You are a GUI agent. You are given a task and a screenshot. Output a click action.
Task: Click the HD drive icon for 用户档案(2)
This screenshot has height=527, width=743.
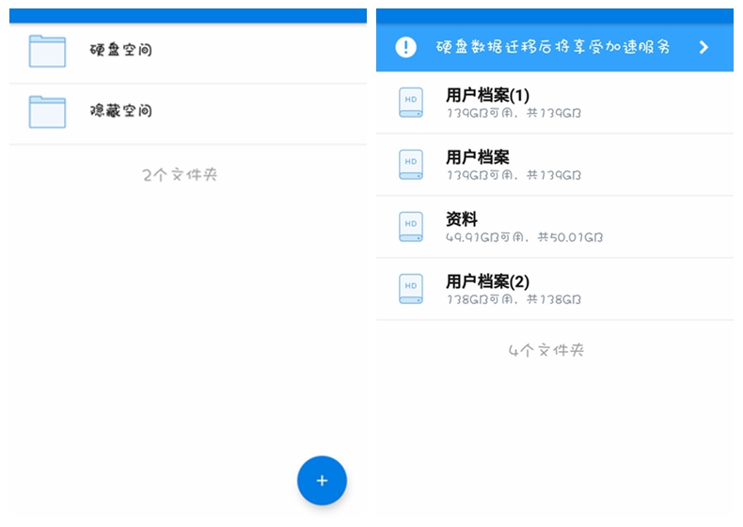pyautogui.click(x=411, y=288)
